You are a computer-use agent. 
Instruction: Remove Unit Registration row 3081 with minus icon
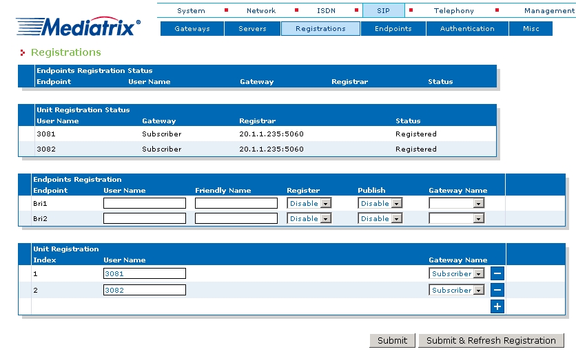tap(497, 273)
